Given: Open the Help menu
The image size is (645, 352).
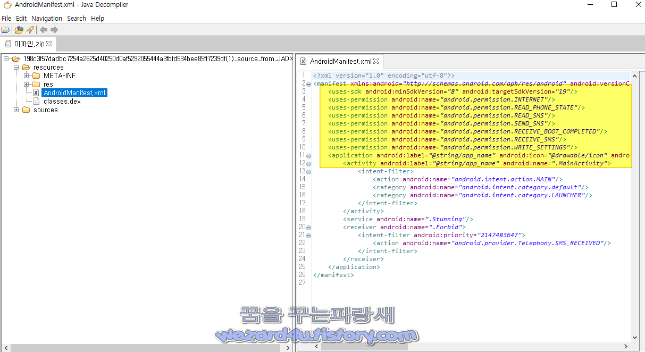Looking at the screenshot, I should (x=97, y=18).
